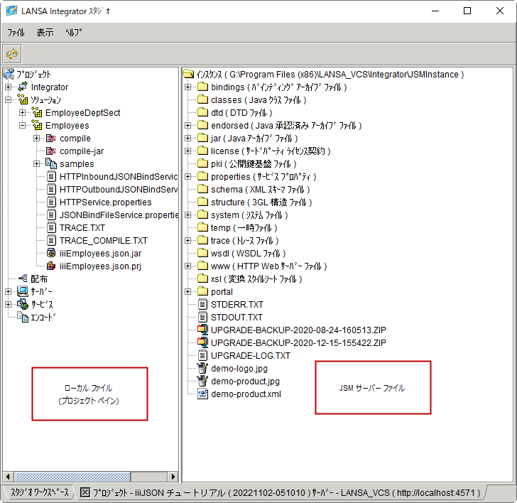The width and height of the screenshot is (517, 503).
Task: Click the UPGRADE-BACKUP-2020-12-15-155422.ZIP archive icon
Action: (x=202, y=342)
